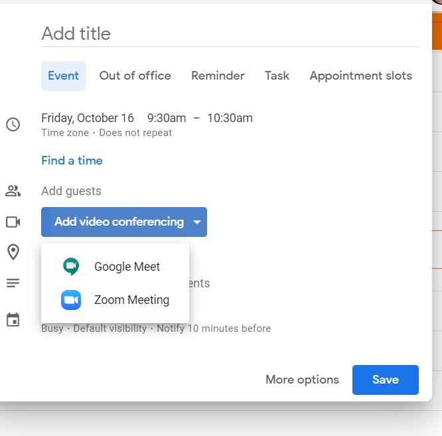Click the Add title input field

(x=230, y=34)
